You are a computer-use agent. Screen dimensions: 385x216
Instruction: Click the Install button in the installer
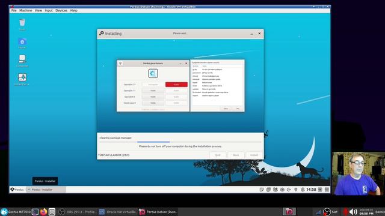(x=254, y=155)
